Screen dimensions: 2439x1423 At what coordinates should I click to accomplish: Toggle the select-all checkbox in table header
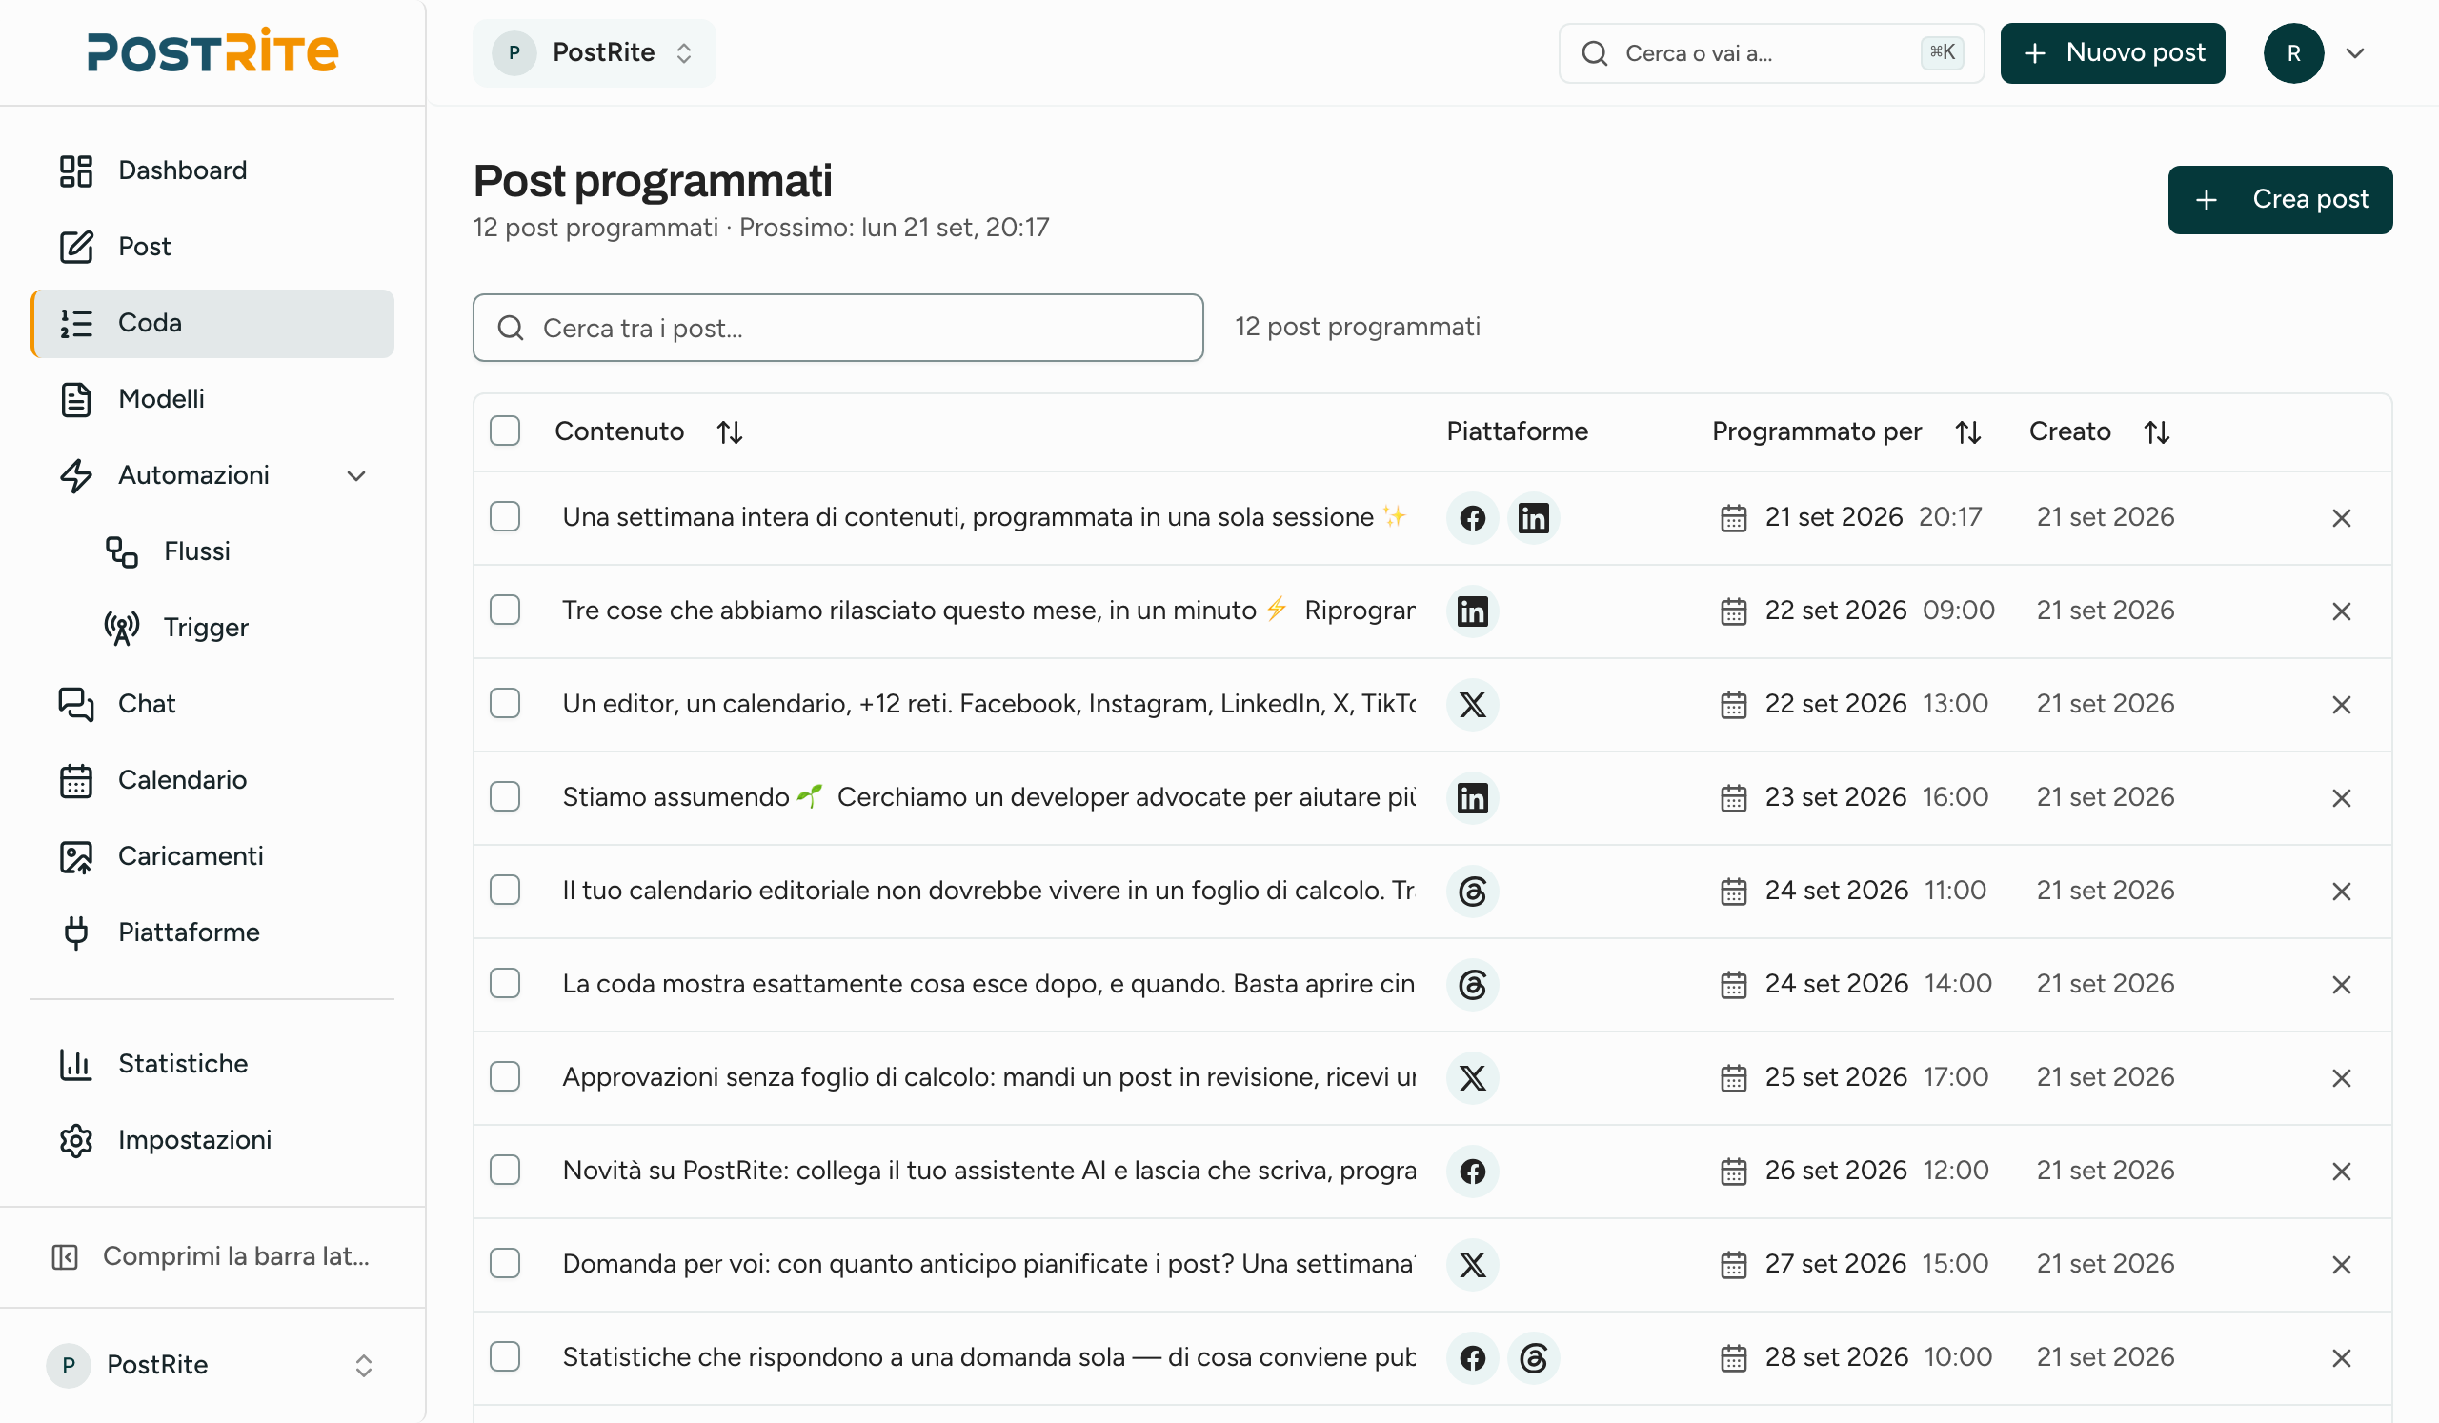click(504, 431)
